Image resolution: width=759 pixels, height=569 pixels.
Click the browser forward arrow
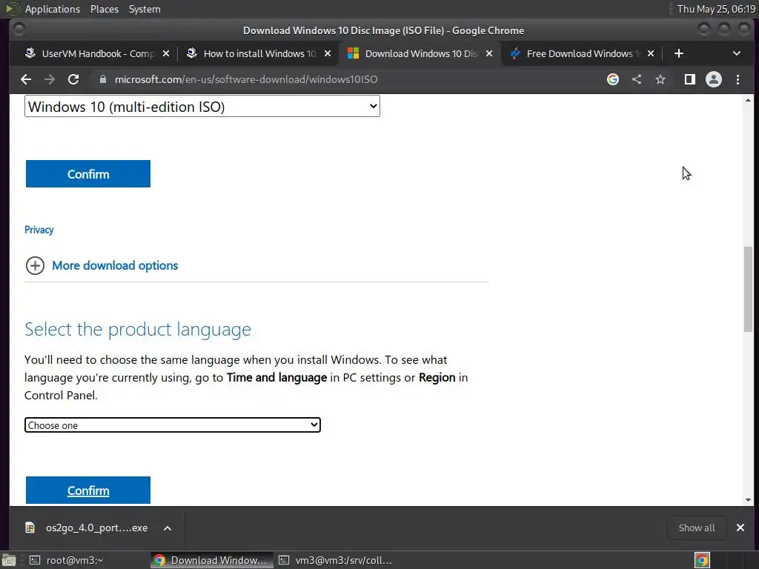tap(50, 79)
